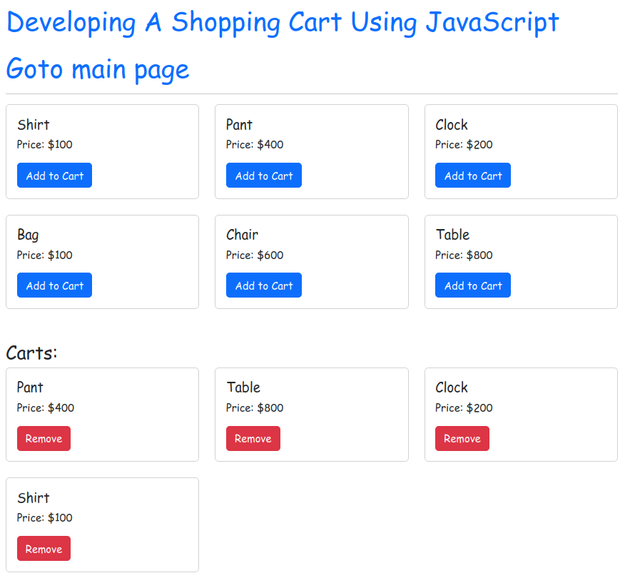Open the Goto main page link

point(98,69)
